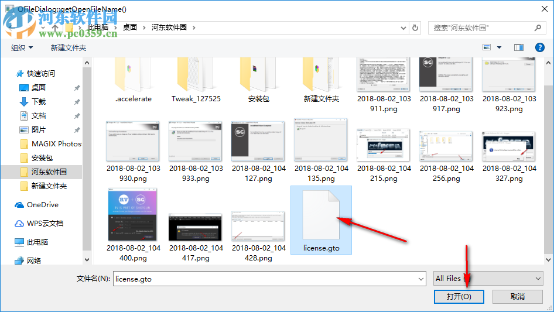Select OneDrive in navigation pane
This screenshot has width=554, height=312.
(42, 204)
